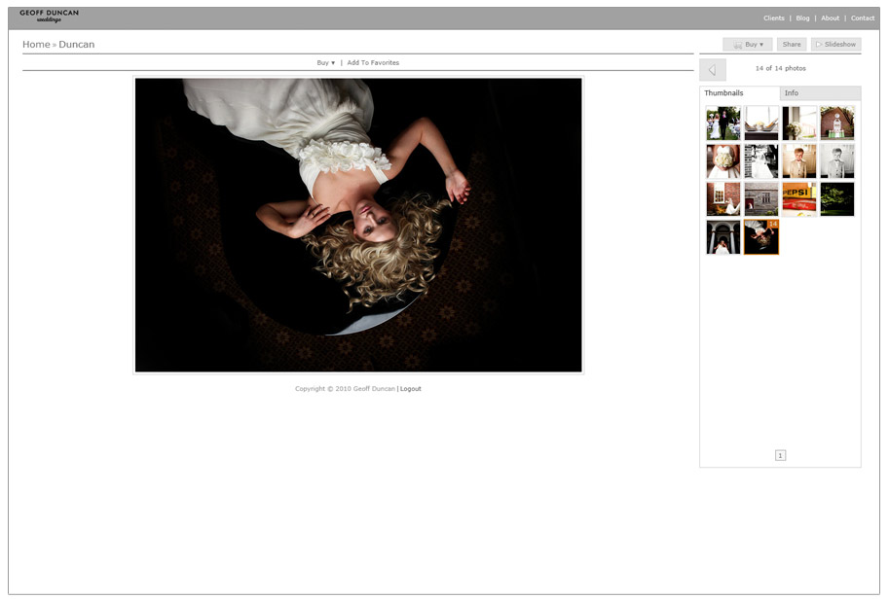Open the flowers by window thumbnail

pyautogui.click(x=799, y=123)
